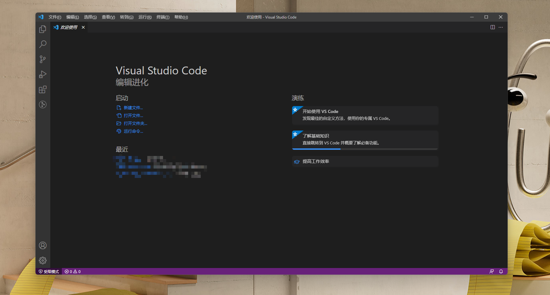Open 提高工作效率 walkthrough card
Viewport: 550px width, 295px height.
click(365, 161)
